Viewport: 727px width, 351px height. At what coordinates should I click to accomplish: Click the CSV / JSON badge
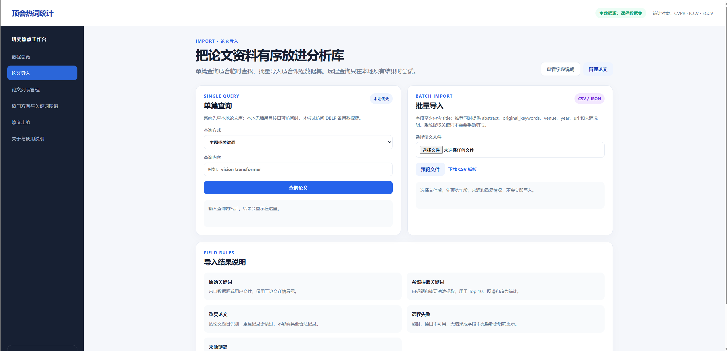point(589,99)
